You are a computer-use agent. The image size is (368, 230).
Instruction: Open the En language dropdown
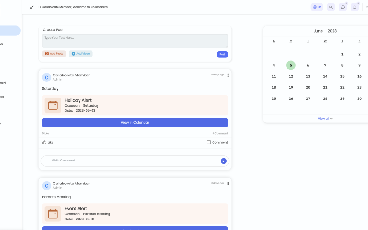tap(317, 7)
